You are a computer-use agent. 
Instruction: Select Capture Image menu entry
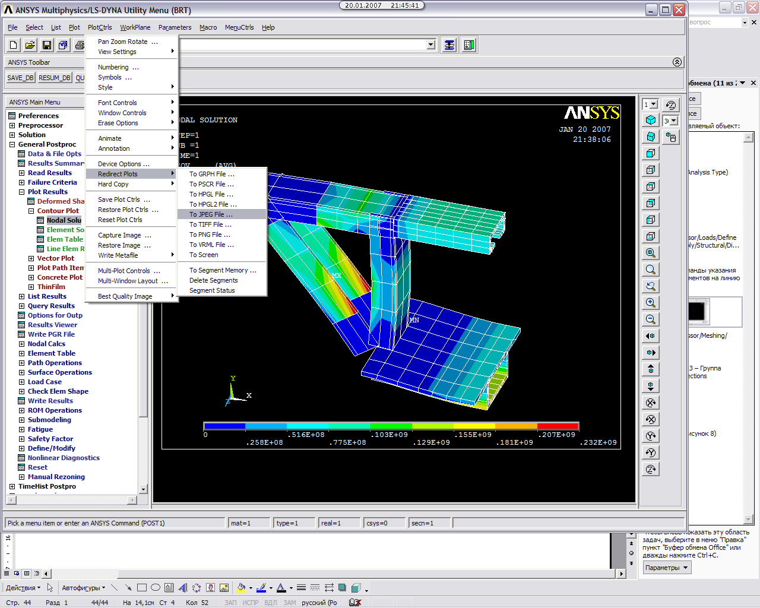coord(132,235)
